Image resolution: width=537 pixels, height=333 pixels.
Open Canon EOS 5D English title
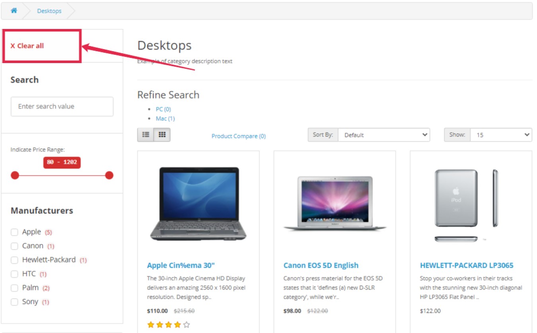point(321,265)
